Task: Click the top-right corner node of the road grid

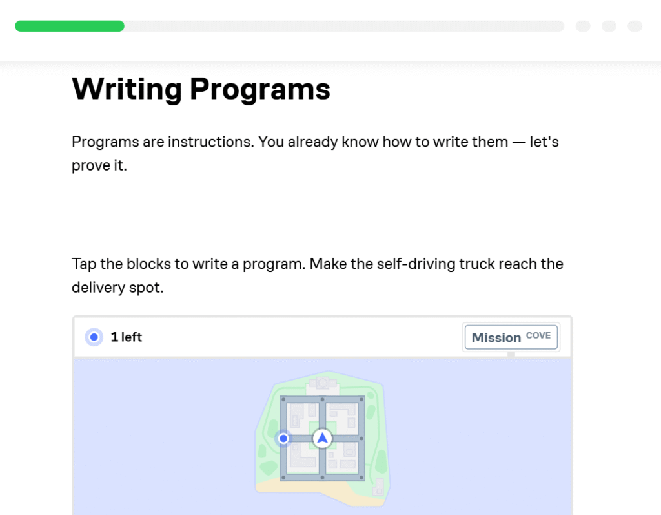Action: (x=360, y=399)
